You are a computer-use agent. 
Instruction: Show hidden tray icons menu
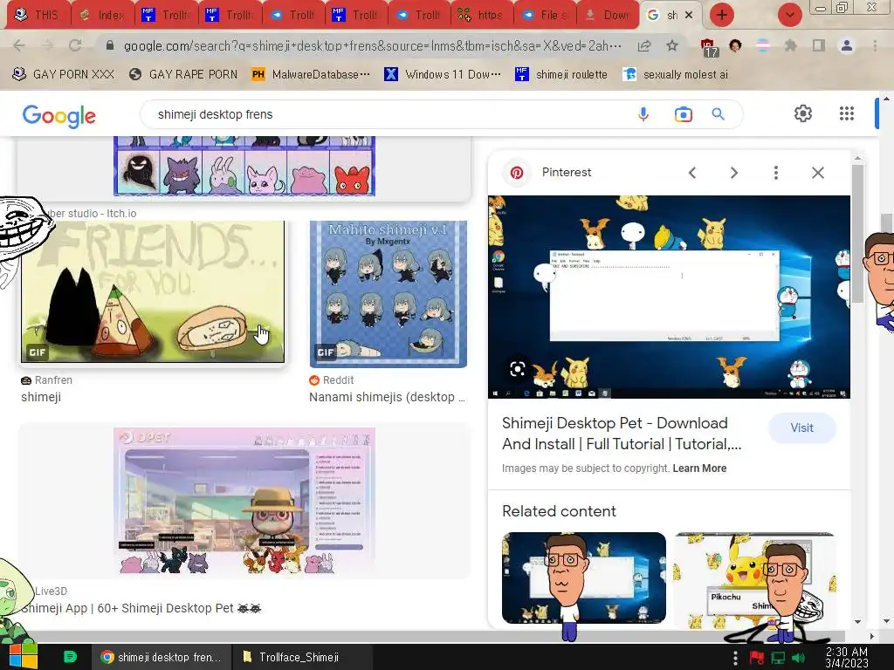[x=735, y=658]
